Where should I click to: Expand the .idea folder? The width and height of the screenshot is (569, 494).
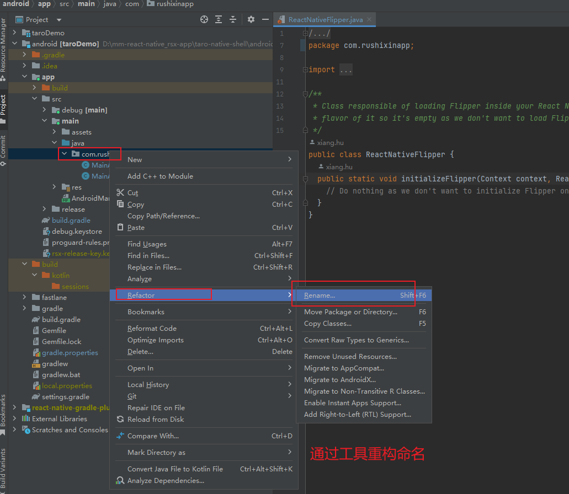[24, 66]
